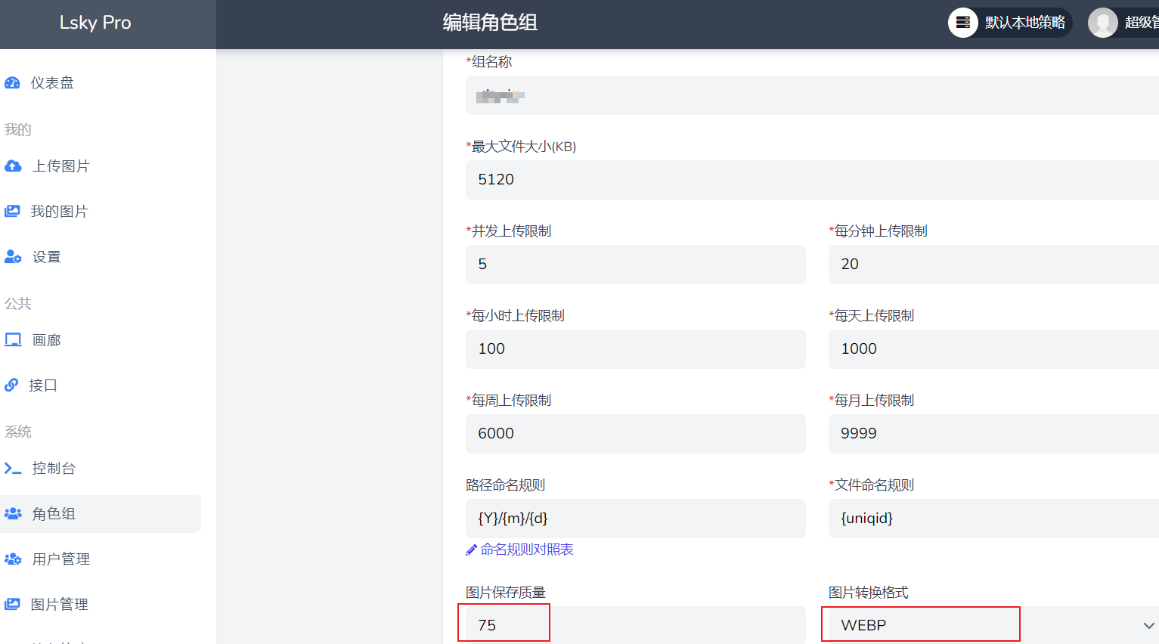Click the 图片转换格式 label
This screenshot has width=1159, height=644.
tap(868, 593)
